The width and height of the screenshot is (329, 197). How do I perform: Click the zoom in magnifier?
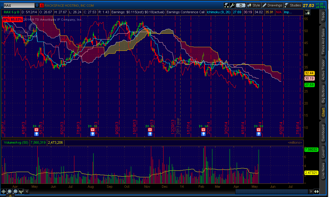pos(10,191)
